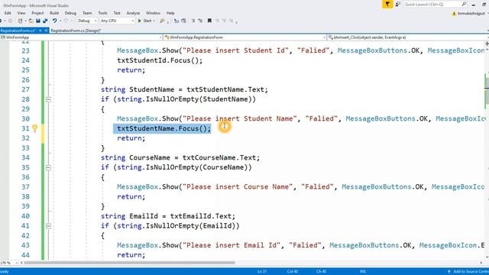Open the Edit menu
Screen dimensions: 489x275
(8, 13)
